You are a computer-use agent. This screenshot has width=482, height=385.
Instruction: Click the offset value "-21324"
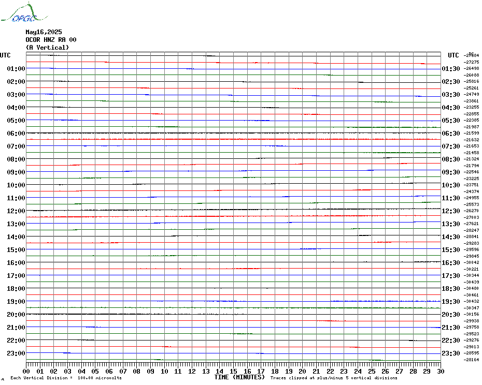[471, 159]
